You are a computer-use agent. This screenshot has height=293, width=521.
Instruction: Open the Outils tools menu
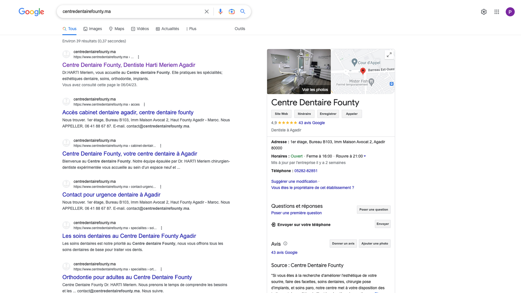click(240, 29)
